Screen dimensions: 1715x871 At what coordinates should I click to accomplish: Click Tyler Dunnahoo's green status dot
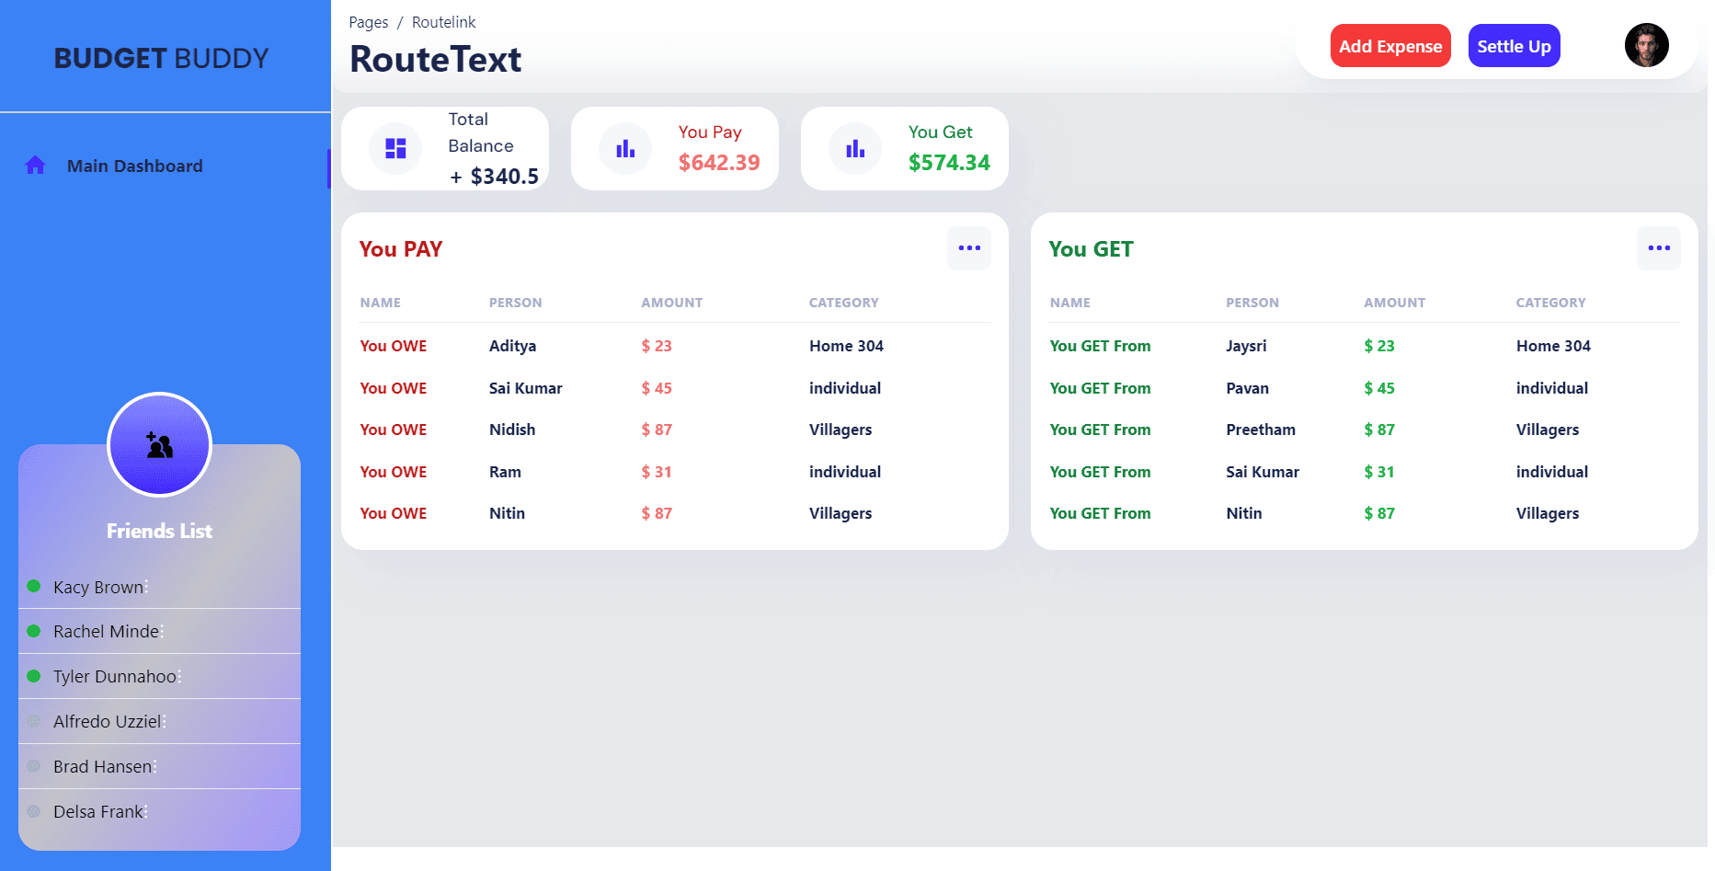[34, 676]
